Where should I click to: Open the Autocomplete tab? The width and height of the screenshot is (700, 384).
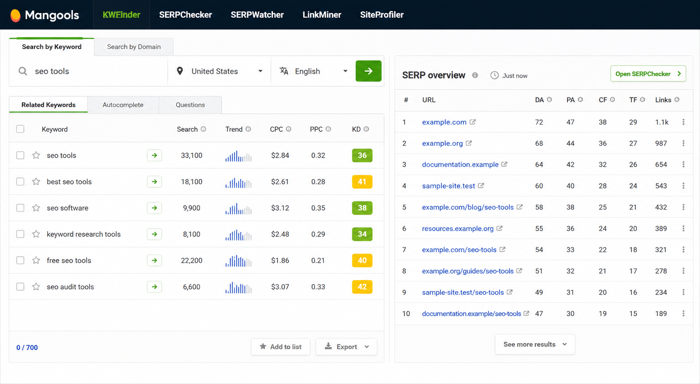coord(123,105)
